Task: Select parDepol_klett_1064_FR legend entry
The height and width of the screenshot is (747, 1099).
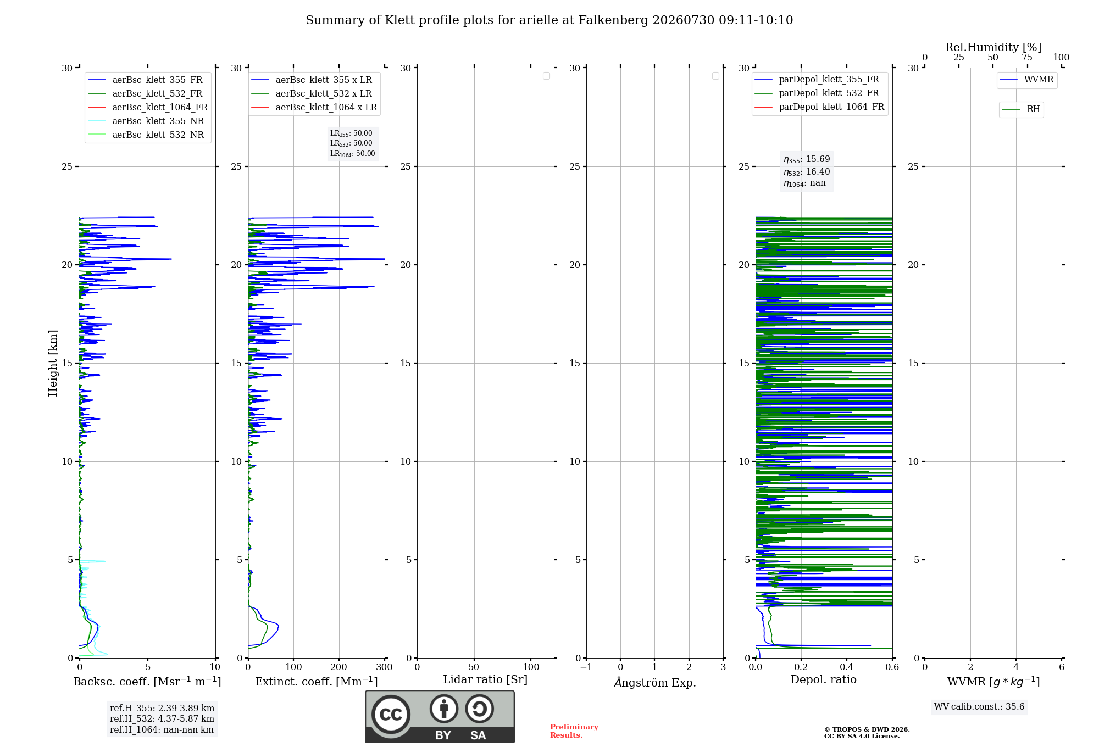Action: click(819, 107)
